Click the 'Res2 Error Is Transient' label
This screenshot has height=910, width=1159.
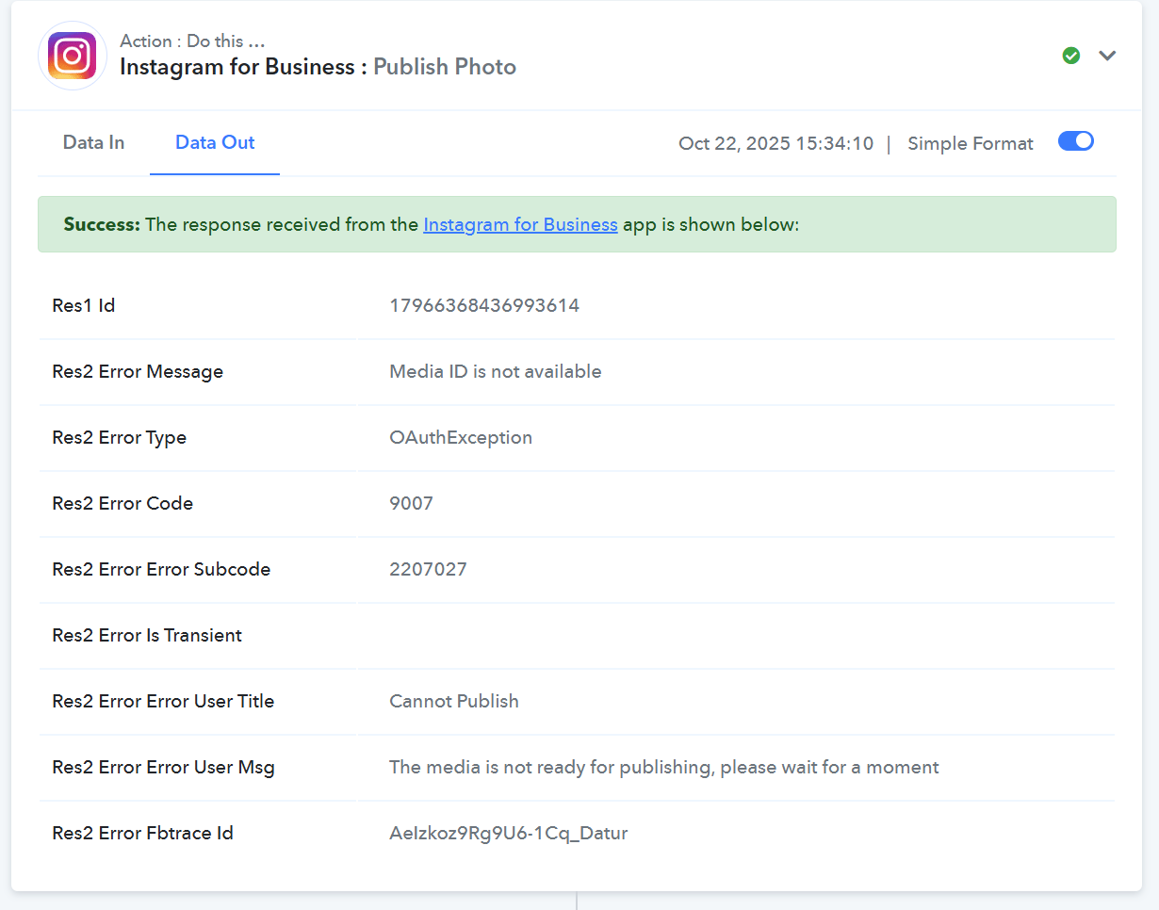147,635
